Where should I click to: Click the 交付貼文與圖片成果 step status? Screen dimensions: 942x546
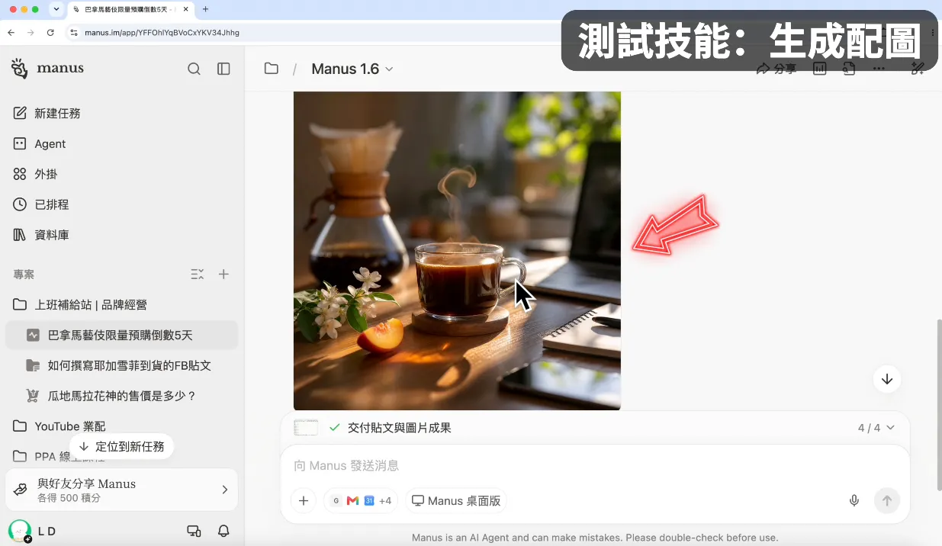pos(400,428)
